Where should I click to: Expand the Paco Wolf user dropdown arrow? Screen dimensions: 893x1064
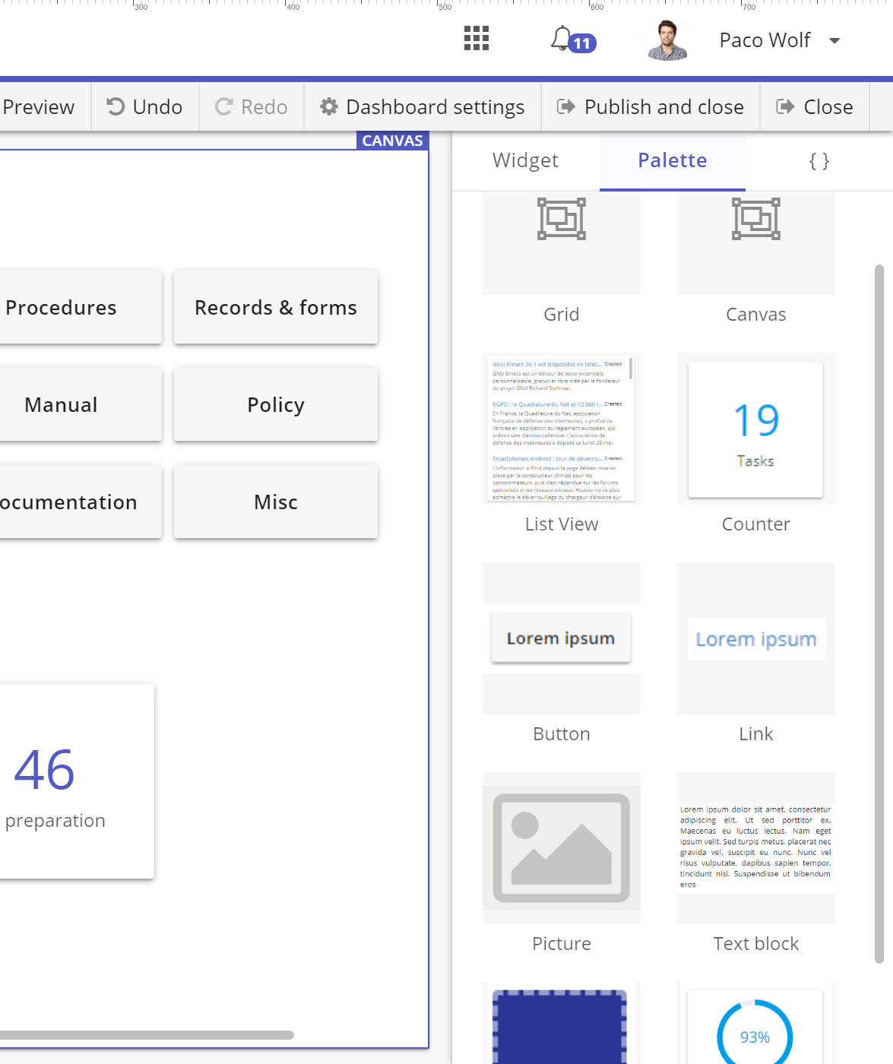834,40
